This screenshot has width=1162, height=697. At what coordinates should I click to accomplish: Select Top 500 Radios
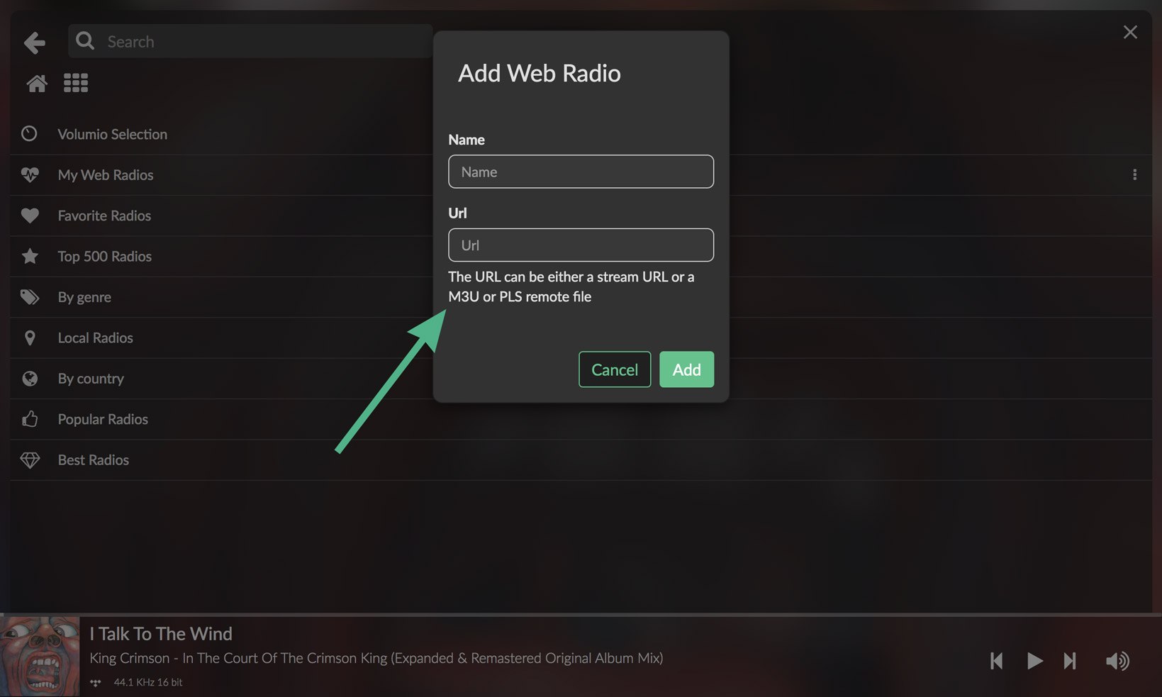click(104, 257)
